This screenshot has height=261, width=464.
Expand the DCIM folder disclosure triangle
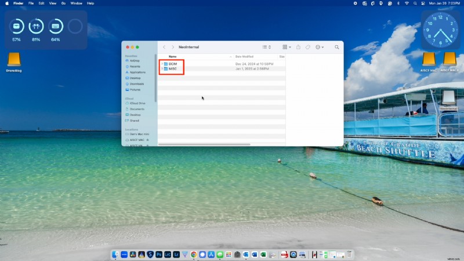(x=162, y=63)
